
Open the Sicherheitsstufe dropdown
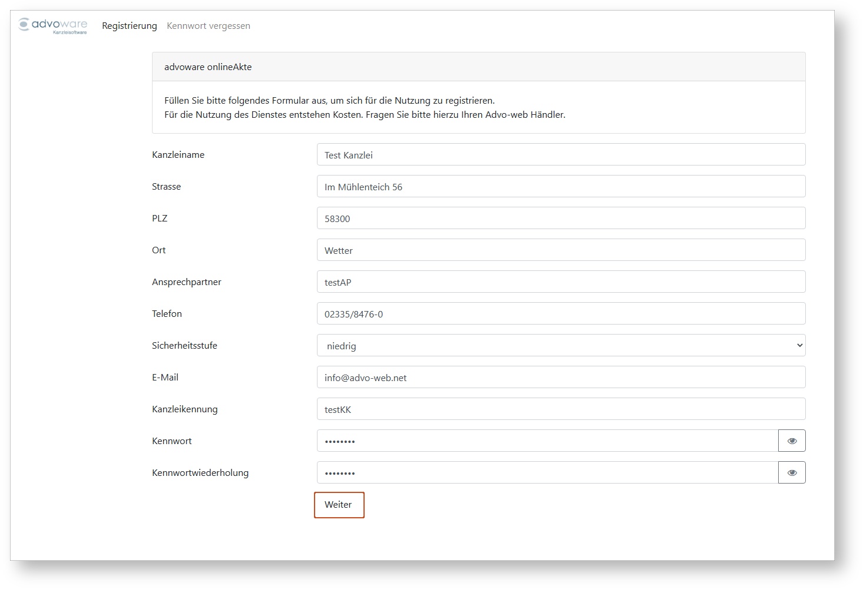click(x=560, y=346)
